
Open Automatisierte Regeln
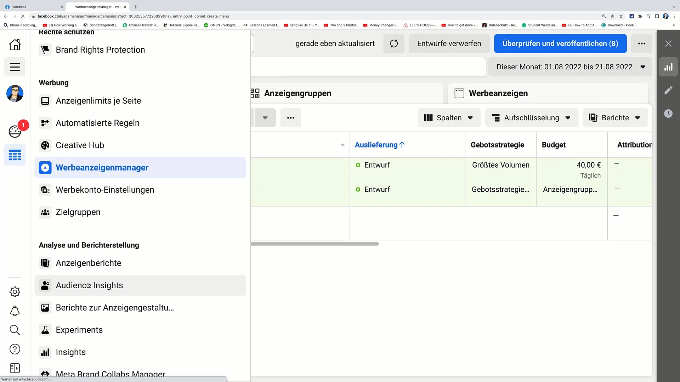tap(140, 123)
